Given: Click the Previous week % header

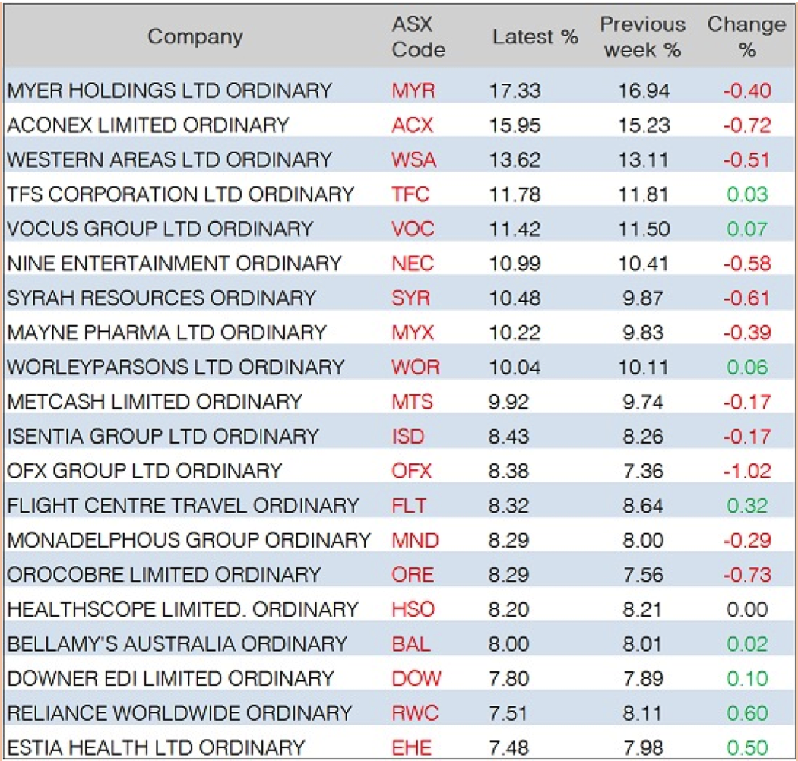Looking at the screenshot, I should click(x=642, y=37).
